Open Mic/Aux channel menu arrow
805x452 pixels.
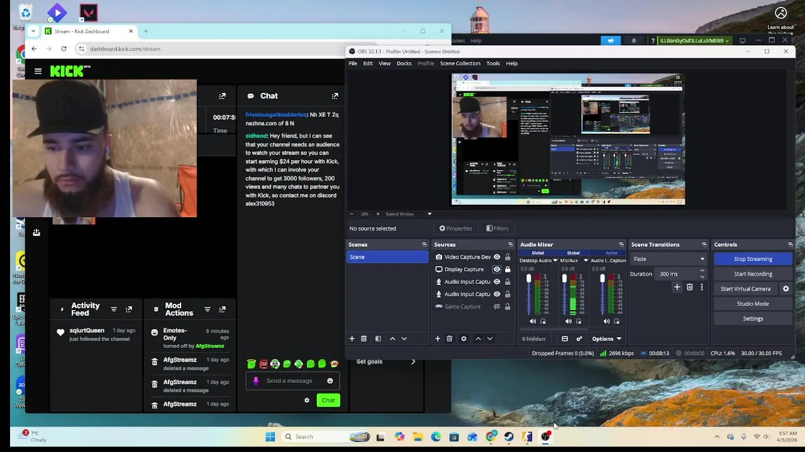pyautogui.click(x=586, y=261)
